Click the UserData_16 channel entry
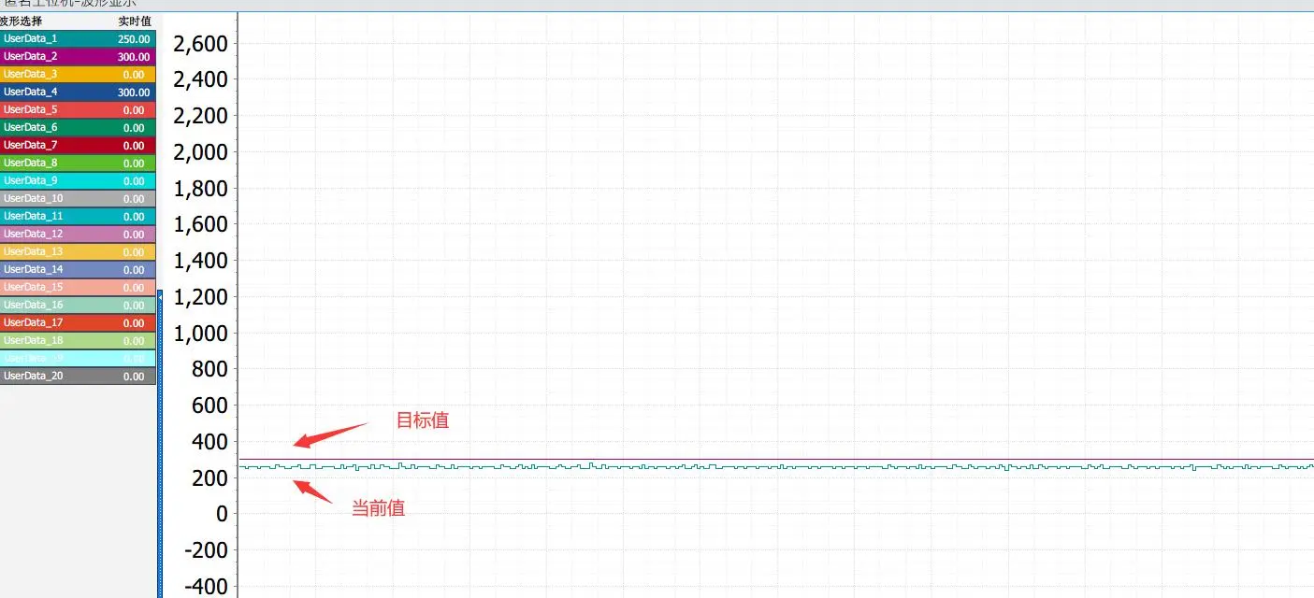This screenshot has width=1314, height=598. pos(34,305)
